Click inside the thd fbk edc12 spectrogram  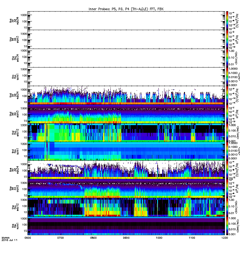[x=126, y=132]
